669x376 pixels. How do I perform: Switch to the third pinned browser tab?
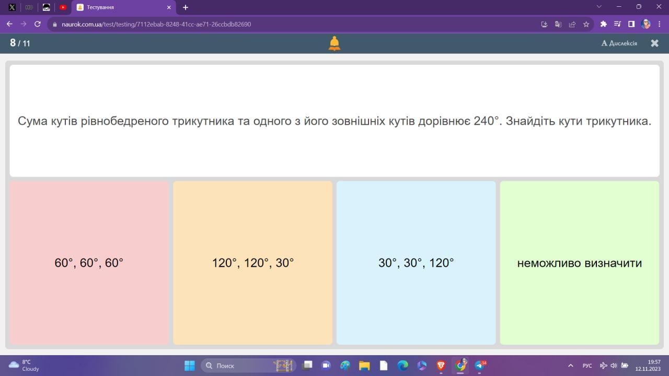coord(46,7)
